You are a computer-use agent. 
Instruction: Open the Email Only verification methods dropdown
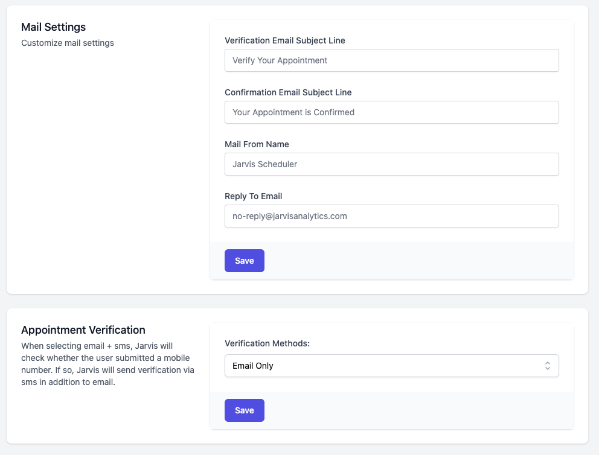391,366
